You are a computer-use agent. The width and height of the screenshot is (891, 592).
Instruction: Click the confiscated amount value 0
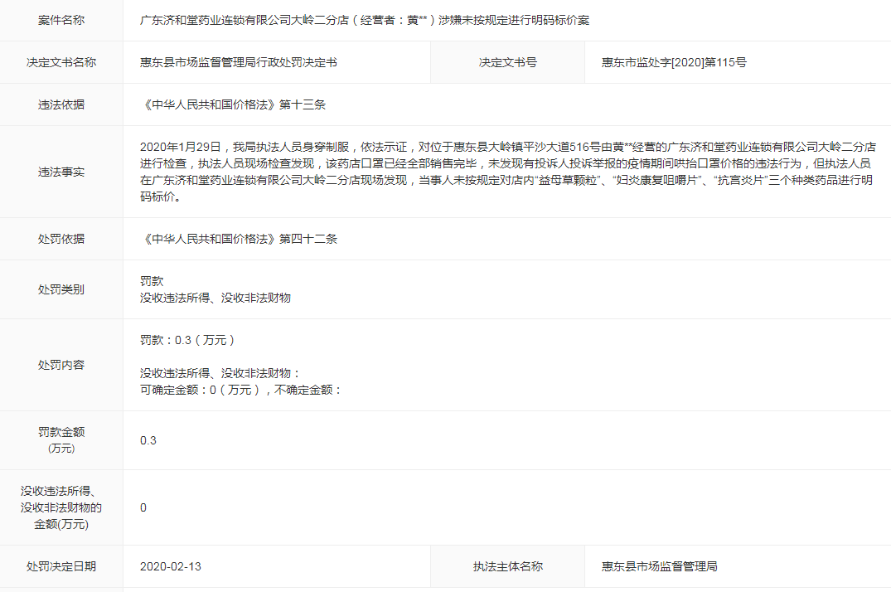(143, 507)
